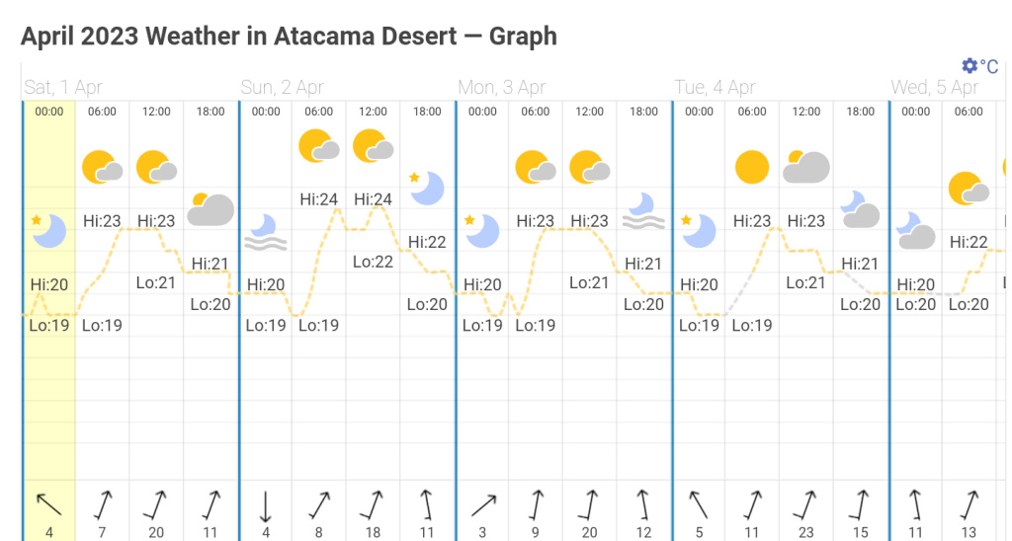Click night cloud icon on Tuesday 18:00
Screen dimensions: 1012x541
pos(860,209)
